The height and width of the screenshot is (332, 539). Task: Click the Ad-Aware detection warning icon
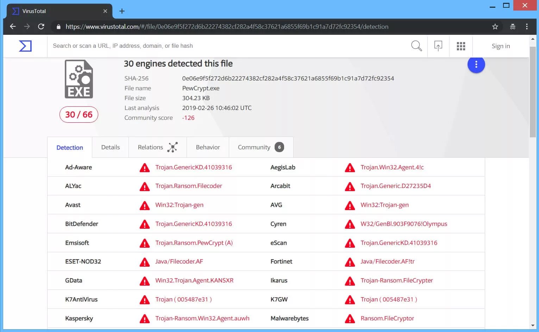tap(144, 168)
